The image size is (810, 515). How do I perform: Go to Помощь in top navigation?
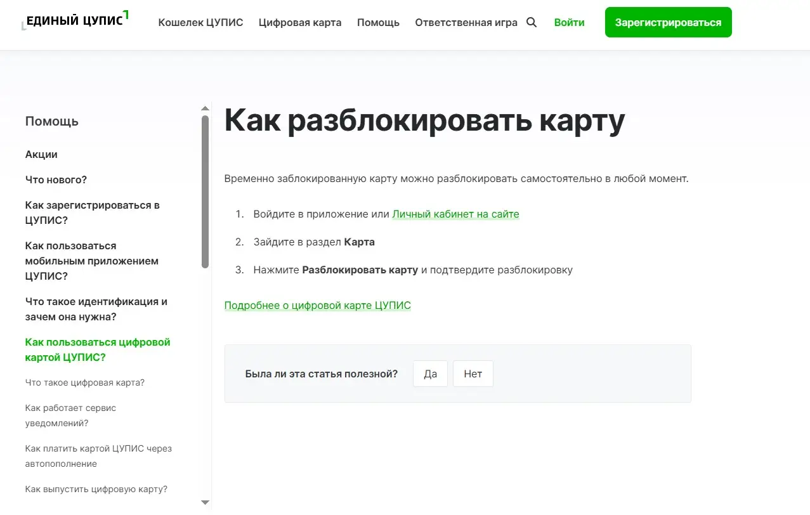tap(378, 23)
